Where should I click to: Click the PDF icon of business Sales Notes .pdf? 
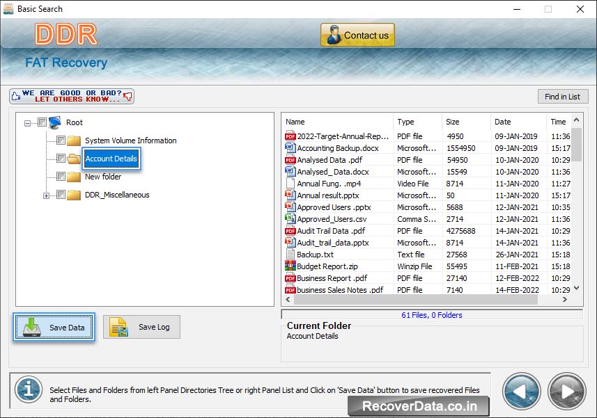tap(290, 289)
